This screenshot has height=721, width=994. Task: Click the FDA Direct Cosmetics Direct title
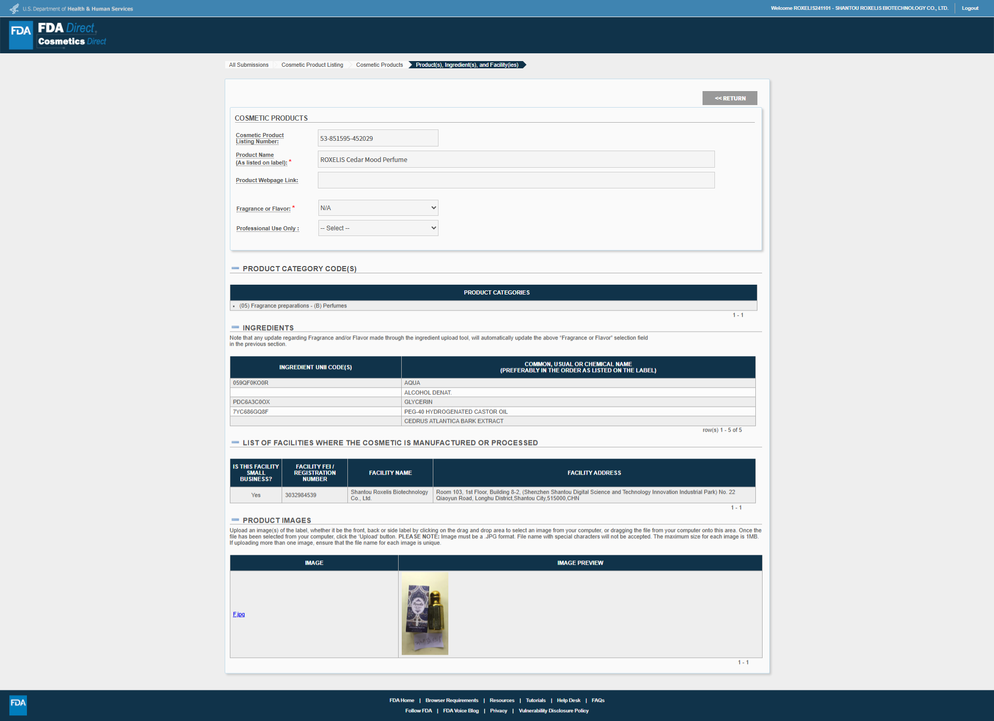point(71,35)
